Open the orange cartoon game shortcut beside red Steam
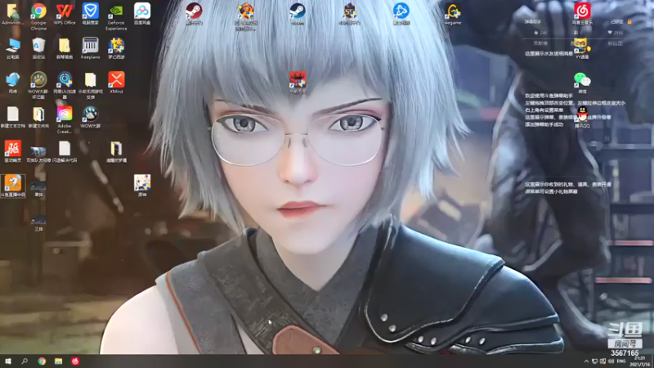The height and width of the screenshot is (368, 654). tap(246, 16)
